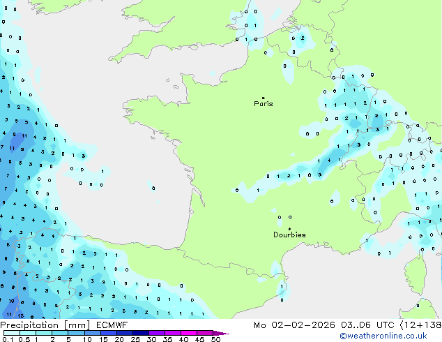Pick the legend swatch between 15 and 20

[x=109, y=333]
